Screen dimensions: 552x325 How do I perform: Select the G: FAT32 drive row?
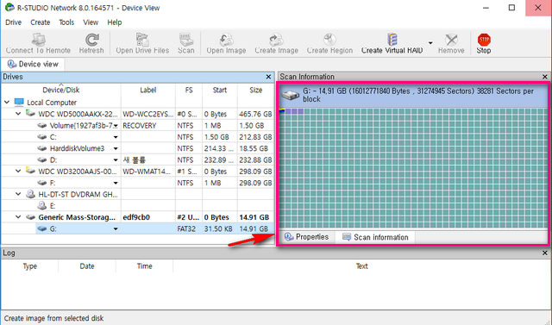click(137, 228)
